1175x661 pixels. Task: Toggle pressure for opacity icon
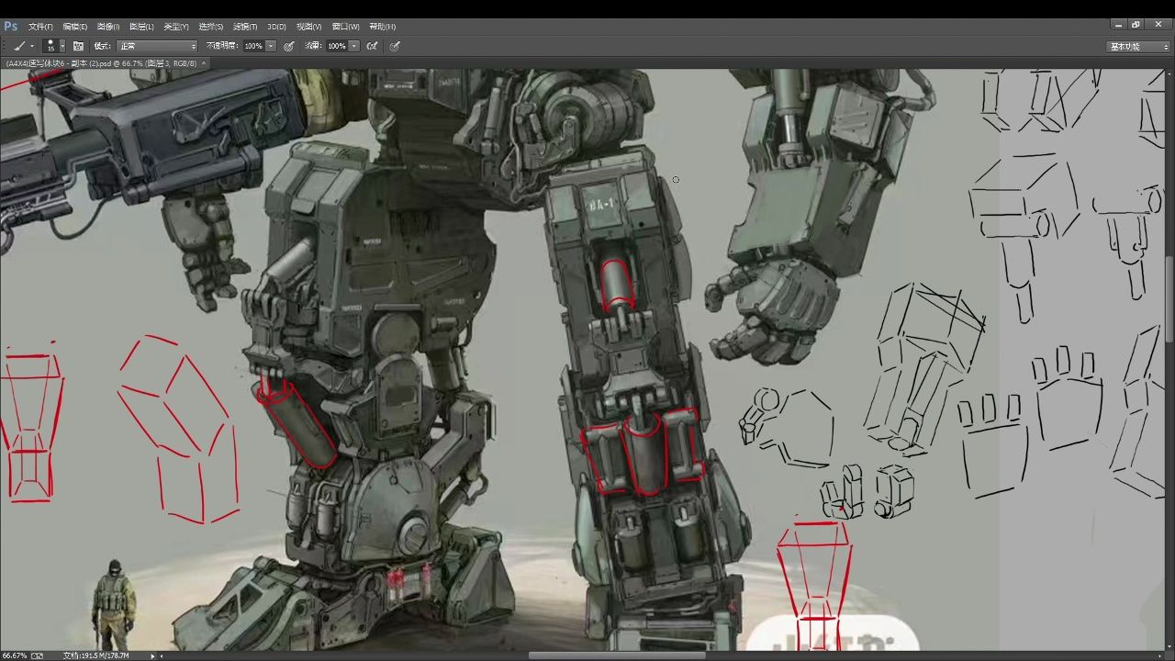click(x=288, y=46)
